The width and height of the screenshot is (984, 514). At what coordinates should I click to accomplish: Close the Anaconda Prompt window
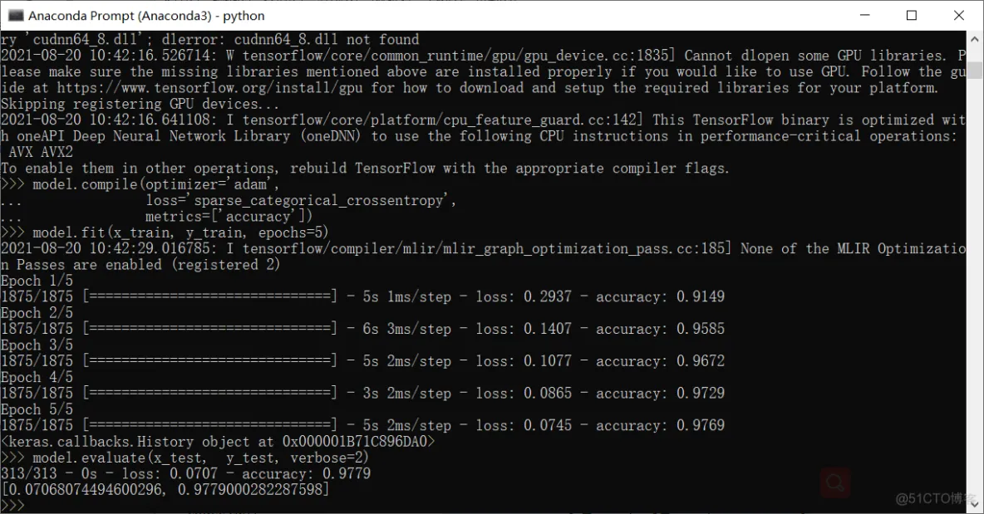(959, 15)
